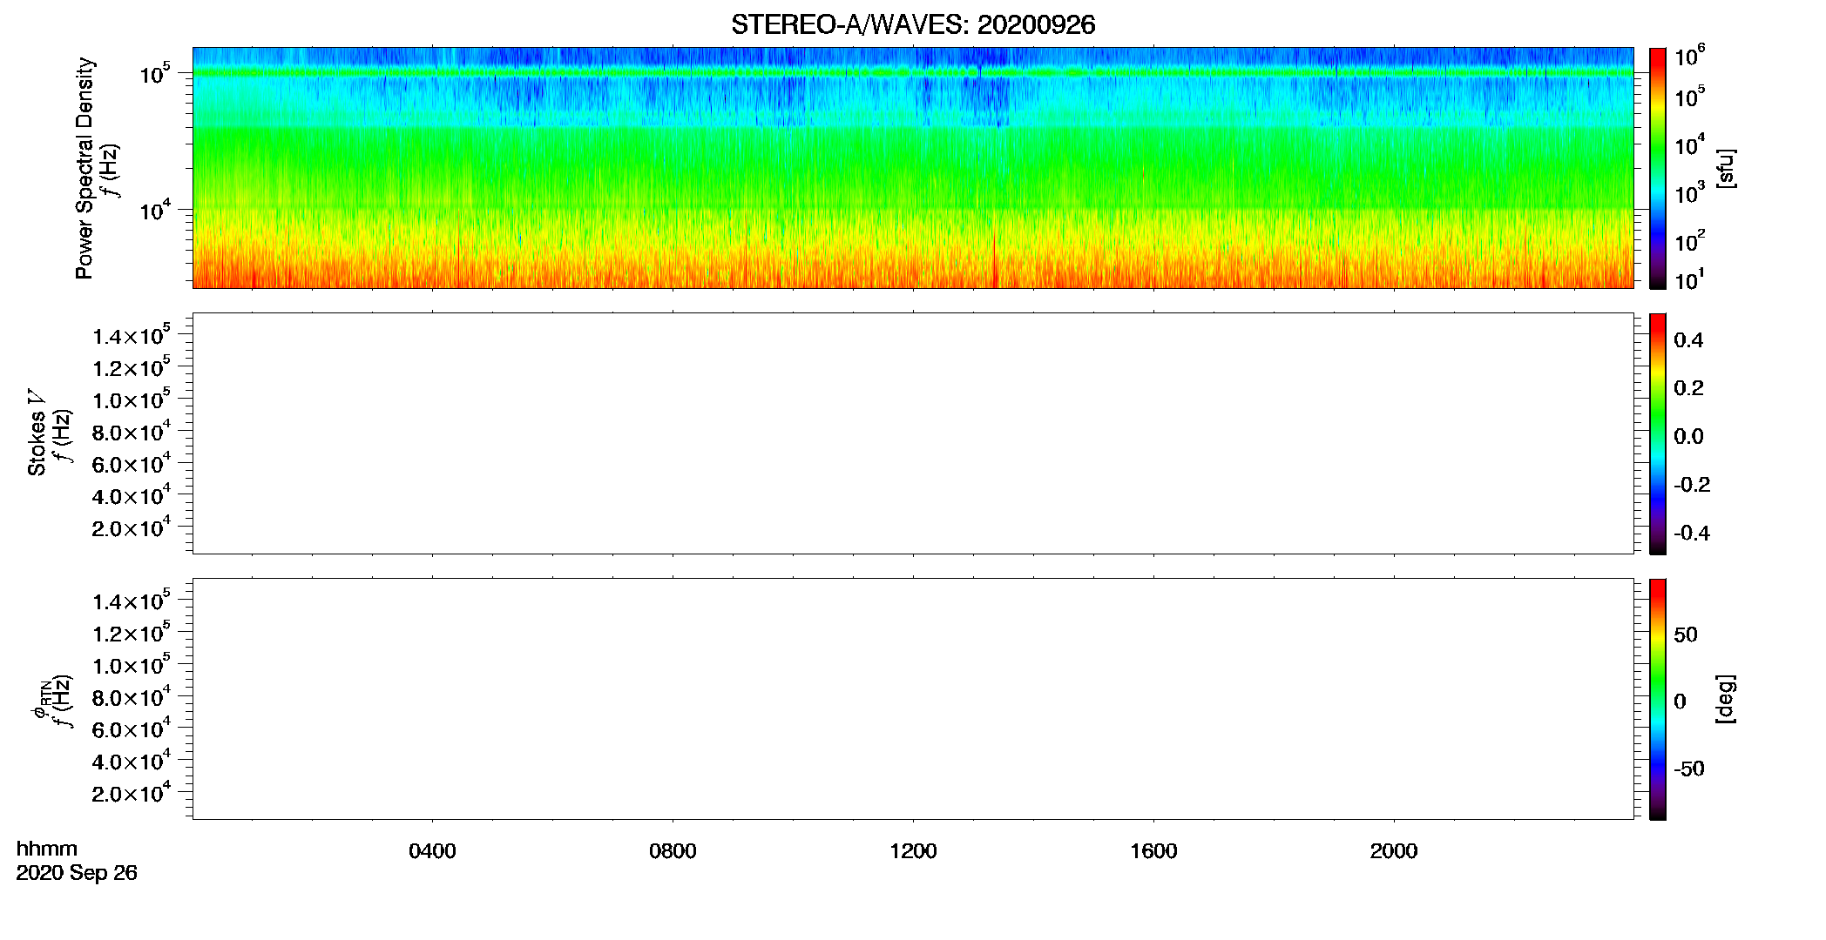This screenshot has width=1826, height=940.
Task: Click the power spectral density spectrogram
Action: point(913,168)
